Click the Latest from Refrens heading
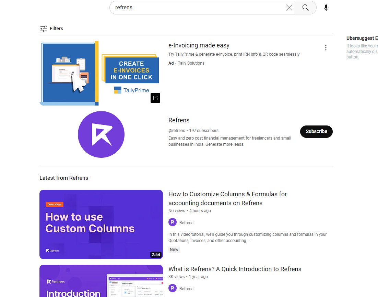The image size is (378, 297). (x=64, y=178)
